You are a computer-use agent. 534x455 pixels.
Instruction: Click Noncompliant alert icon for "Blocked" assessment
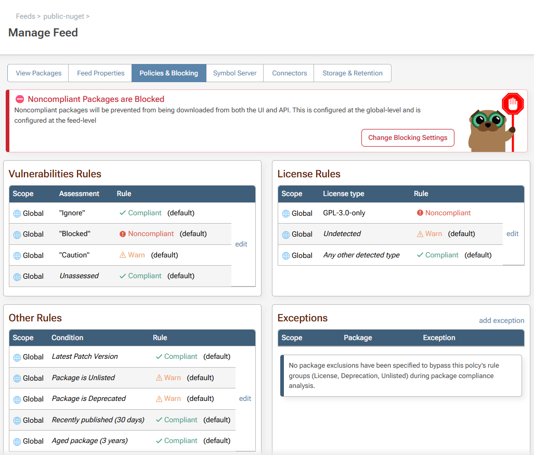click(123, 234)
